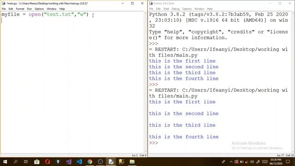Open Window menu in Python Shell window
The image size is (295, 166).
click(199, 9)
